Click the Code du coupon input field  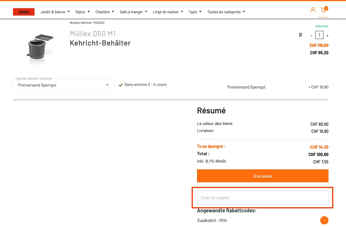point(263,198)
